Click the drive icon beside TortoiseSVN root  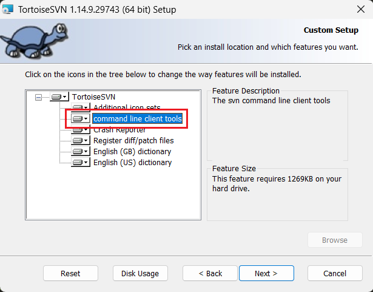[x=59, y=97]
